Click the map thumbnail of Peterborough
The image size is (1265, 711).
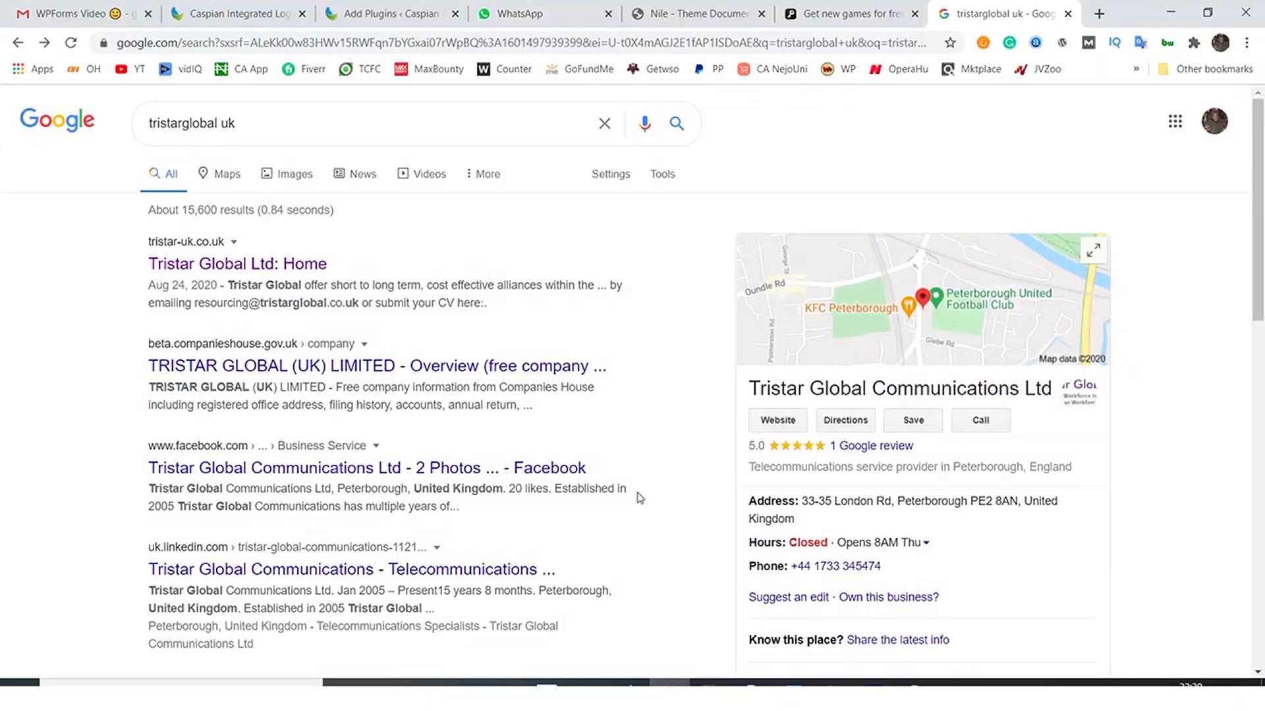click(x=922, y=300)
